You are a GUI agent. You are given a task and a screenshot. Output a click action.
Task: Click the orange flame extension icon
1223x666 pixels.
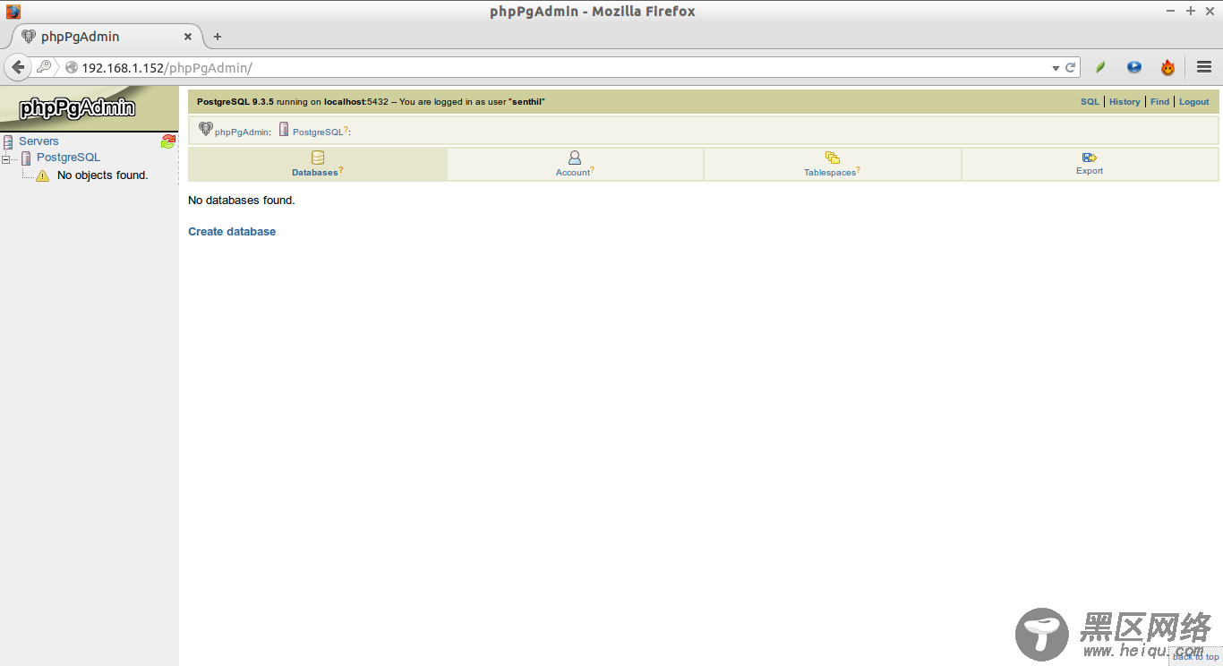coord(1167,67)
